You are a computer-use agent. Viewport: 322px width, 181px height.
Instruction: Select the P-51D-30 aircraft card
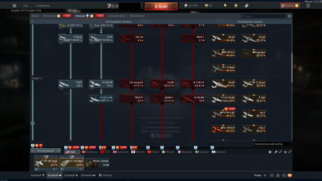click(101, 84)
